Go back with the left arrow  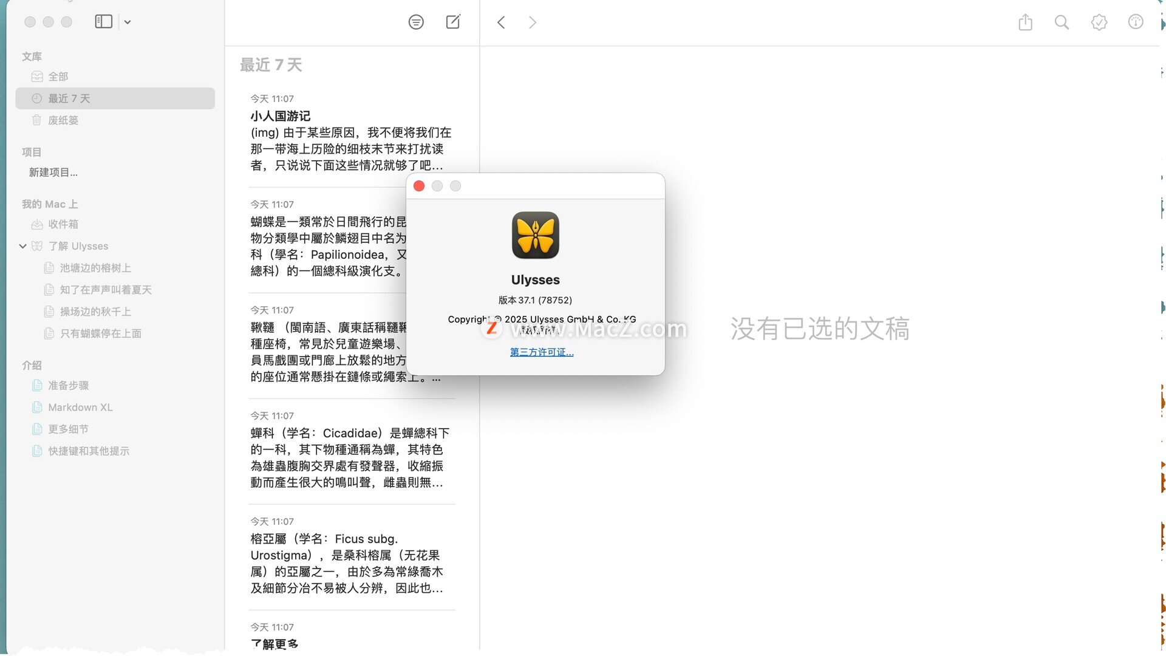click(x=501, y=22)
